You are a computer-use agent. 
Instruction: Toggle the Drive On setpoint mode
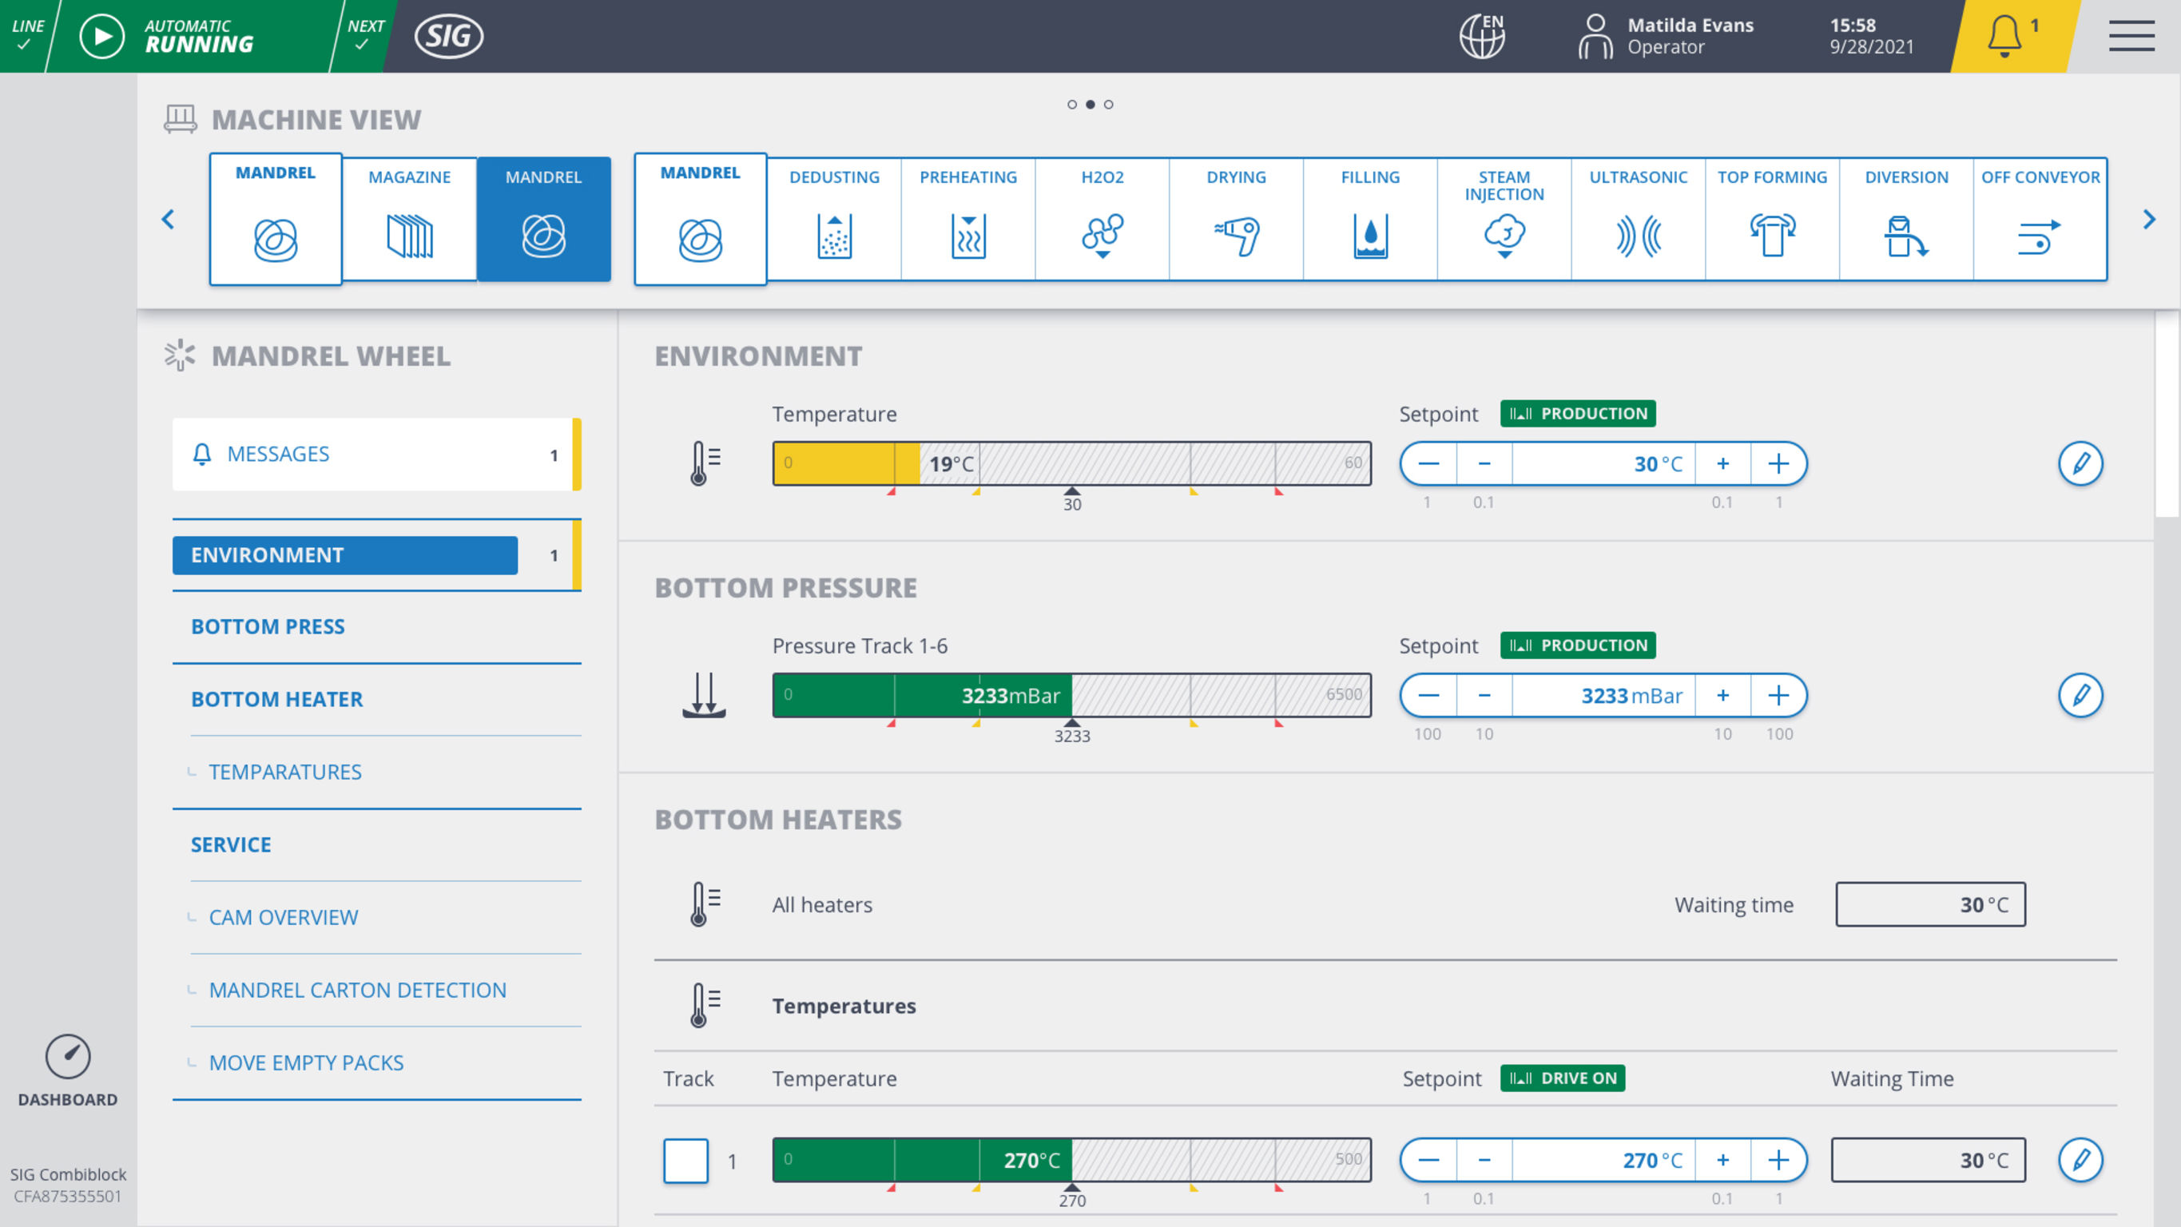pyautogui.click(x=1563, y=1078)
